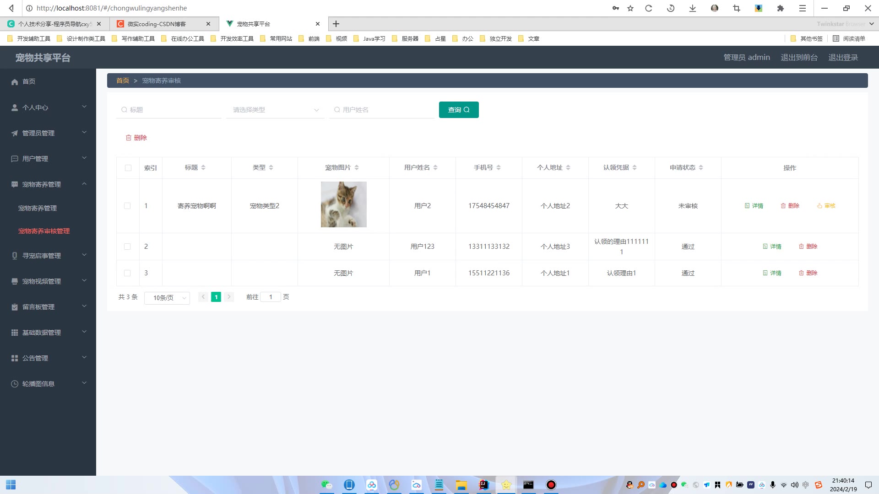Image resolution: width=879 pixels, height=494 pixels.
Task: Open WeChat from the taskbar
Action: tap(326, 485)
